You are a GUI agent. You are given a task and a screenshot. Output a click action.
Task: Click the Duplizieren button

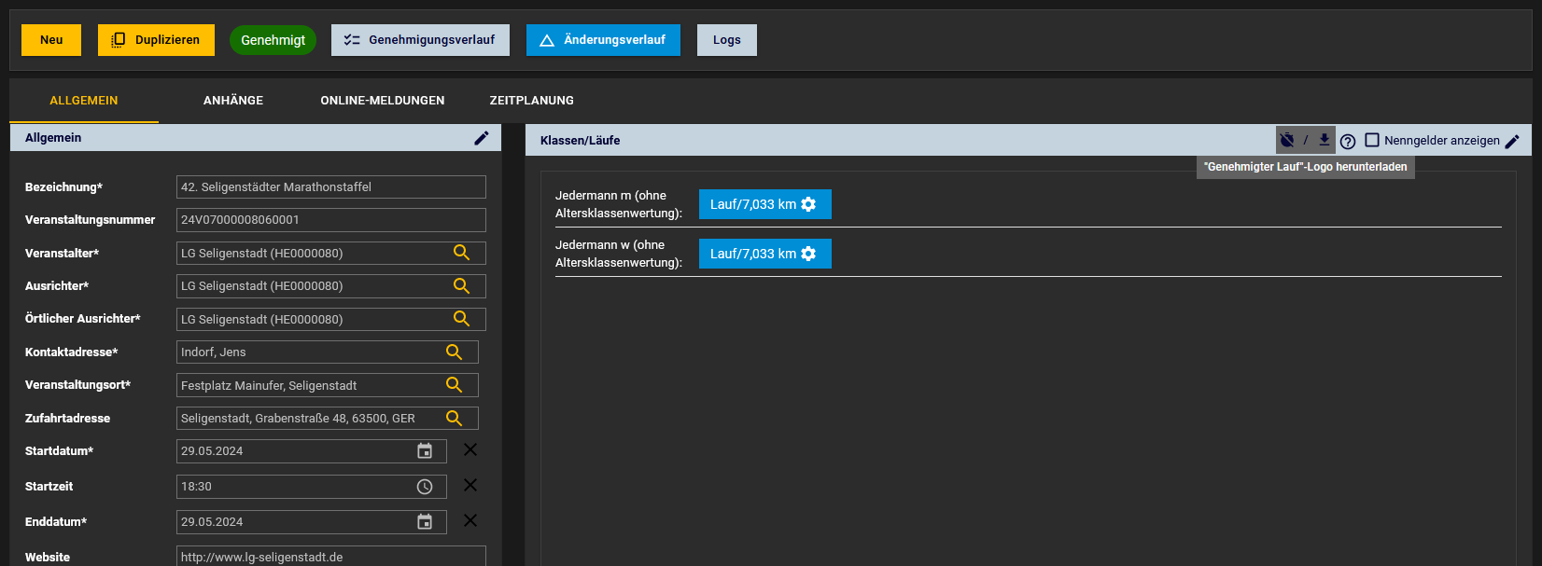point(156,40)
